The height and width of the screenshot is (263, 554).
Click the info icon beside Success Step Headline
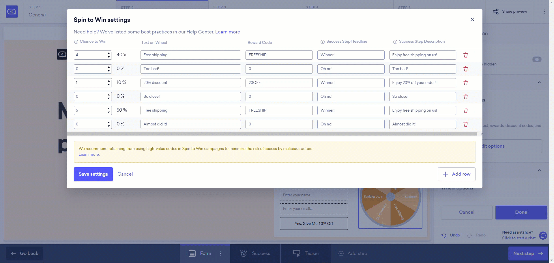(x=322, y=42)
